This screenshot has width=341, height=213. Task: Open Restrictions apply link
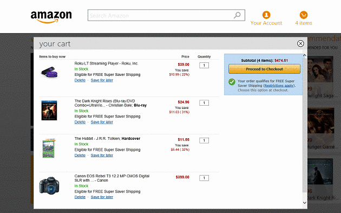(279, 86)
